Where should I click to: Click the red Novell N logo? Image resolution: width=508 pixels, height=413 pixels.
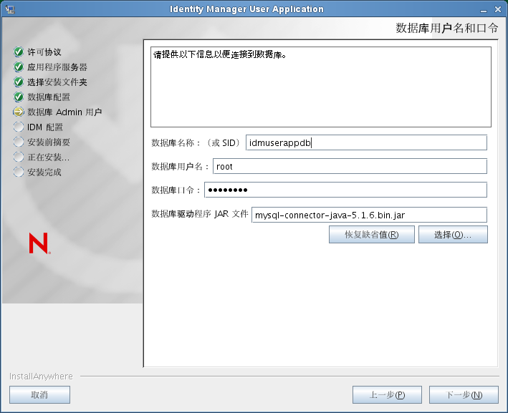(39, 243)
